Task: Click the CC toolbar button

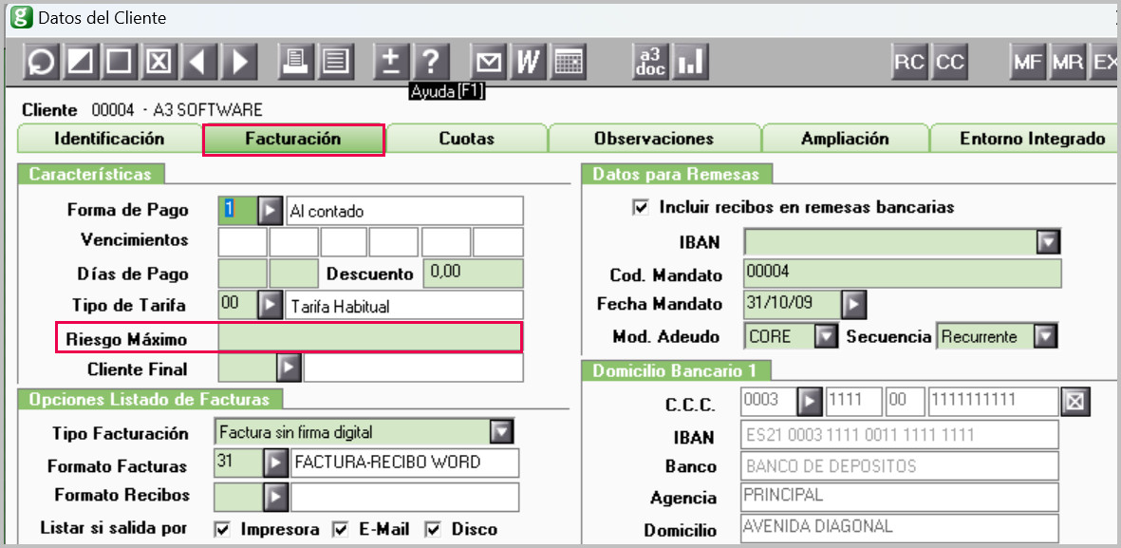Action: [x=950, y=63]
